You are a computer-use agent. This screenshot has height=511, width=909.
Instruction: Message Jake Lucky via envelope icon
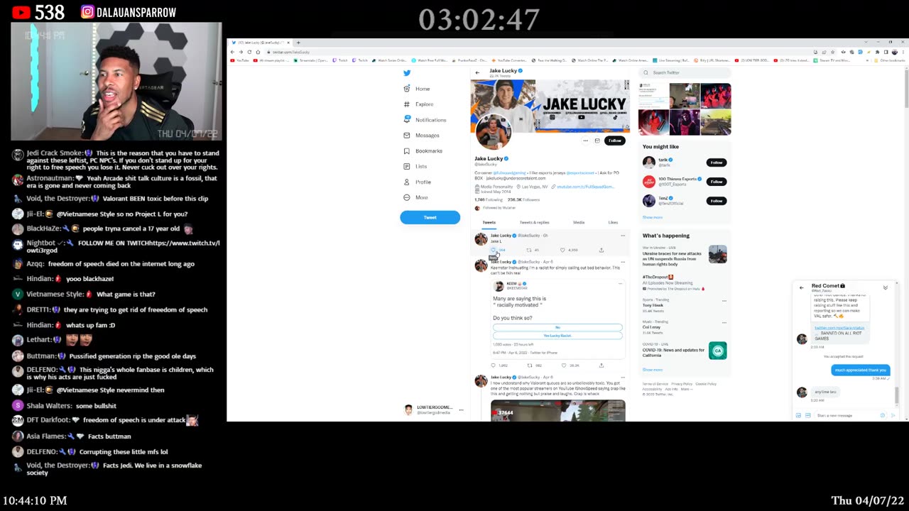pos(597,141)
